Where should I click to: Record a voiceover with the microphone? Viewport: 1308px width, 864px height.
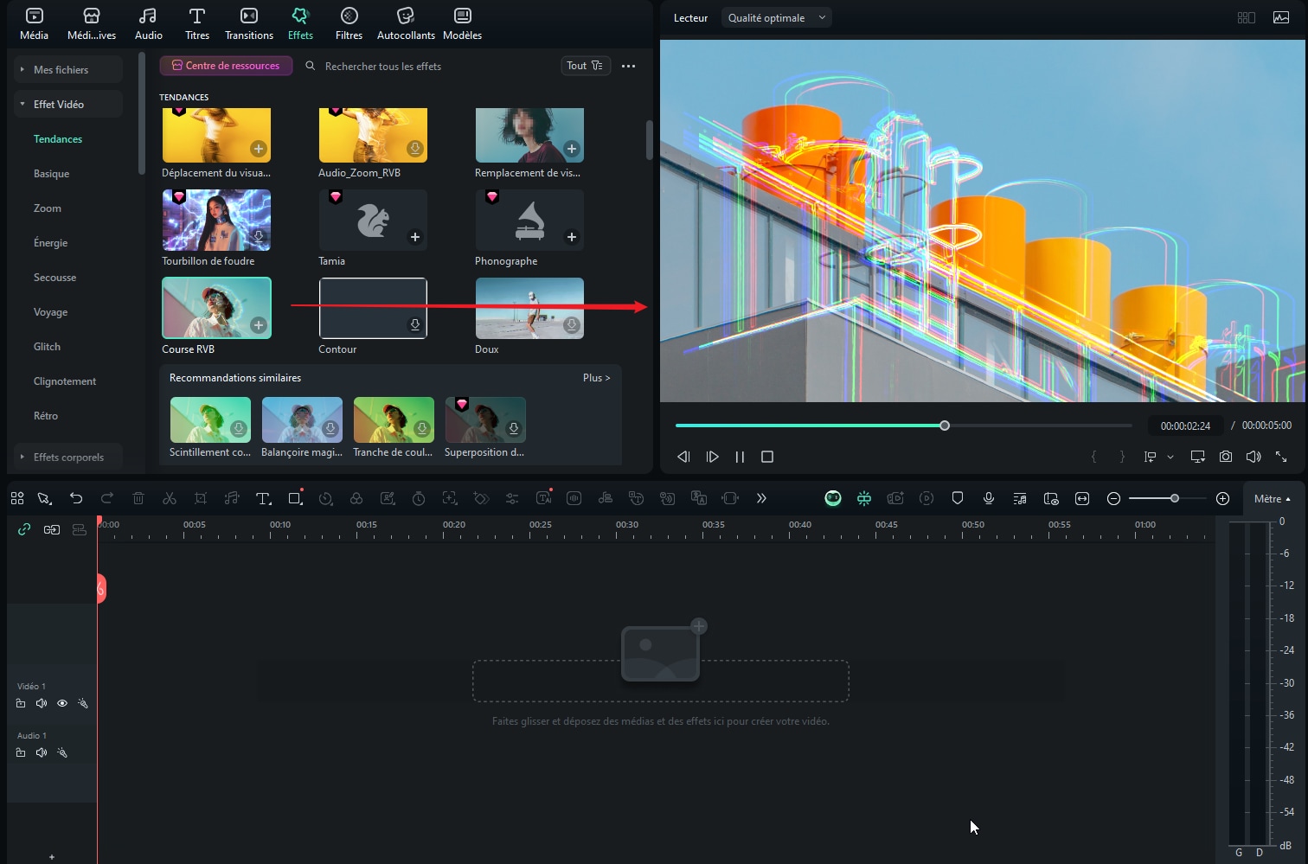tap(989, 498)
